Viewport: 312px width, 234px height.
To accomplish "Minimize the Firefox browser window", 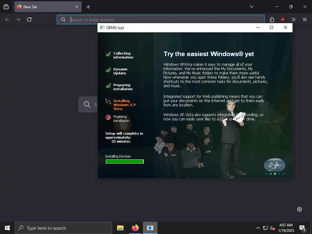I will [x=277, y=7].
